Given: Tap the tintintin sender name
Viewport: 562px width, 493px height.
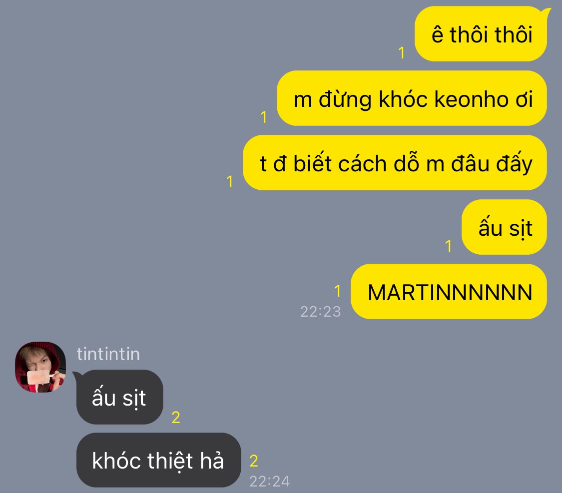Looking at the screenshot, I should 108,354.
